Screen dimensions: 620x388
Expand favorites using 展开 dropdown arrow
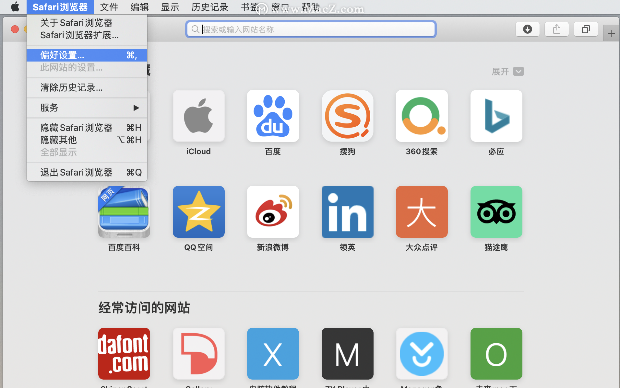[518, 71]
